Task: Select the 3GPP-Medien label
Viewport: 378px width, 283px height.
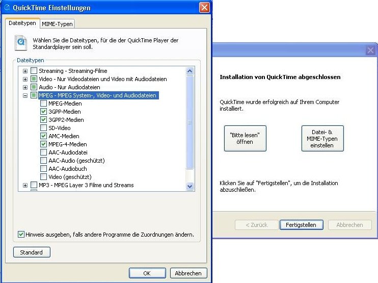Action: (x=65, y=112)
